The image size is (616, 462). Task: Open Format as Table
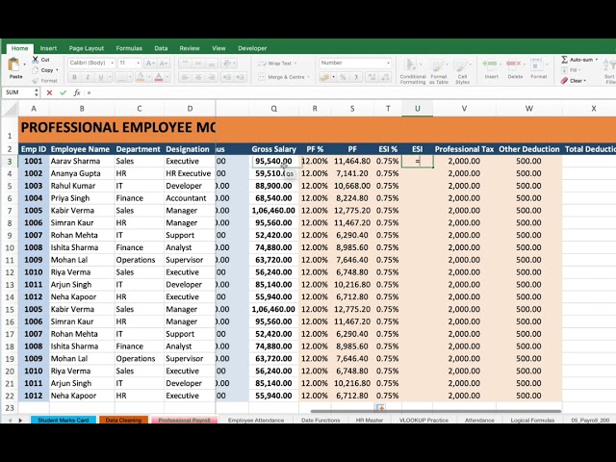(x=439, y=71)
